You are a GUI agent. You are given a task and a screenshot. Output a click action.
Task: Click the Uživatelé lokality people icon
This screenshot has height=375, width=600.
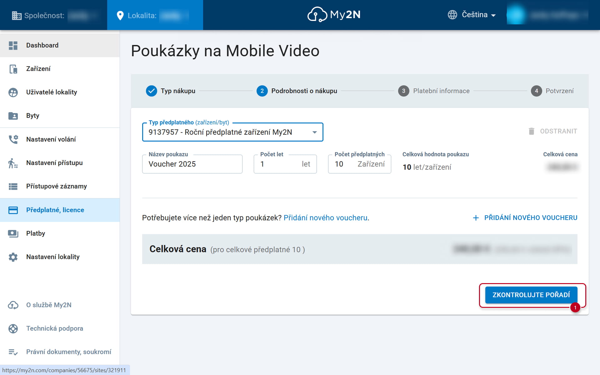(13, 92)
